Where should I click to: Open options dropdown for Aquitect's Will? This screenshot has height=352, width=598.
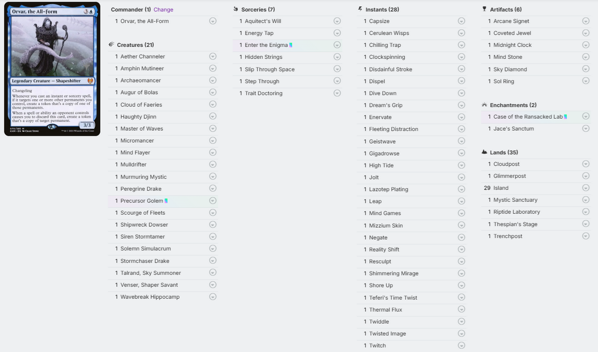click(337, 21)
